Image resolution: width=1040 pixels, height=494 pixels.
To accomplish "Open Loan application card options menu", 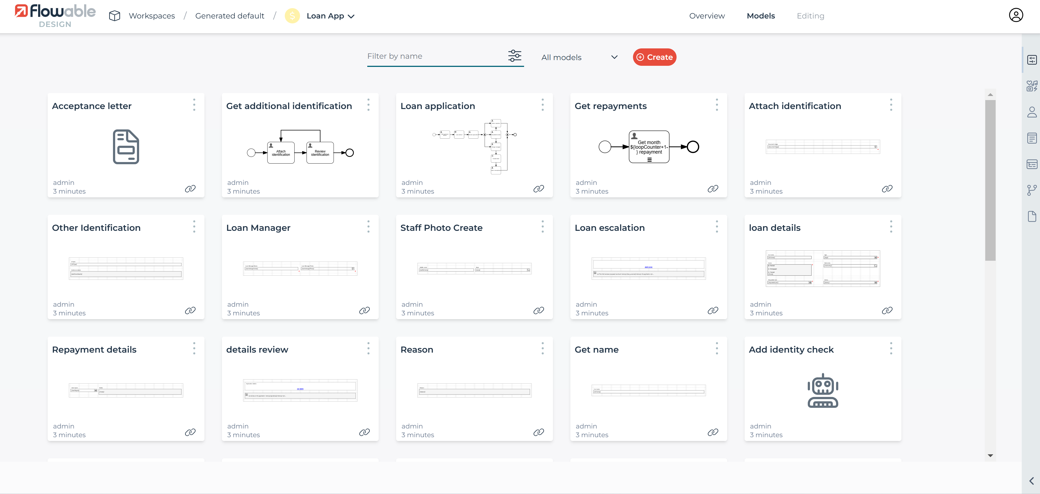I will click(x=543, y=105).
